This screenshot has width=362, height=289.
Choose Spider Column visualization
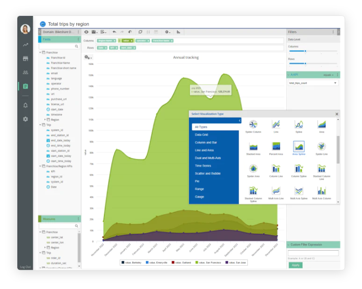[x=253, y=126]
